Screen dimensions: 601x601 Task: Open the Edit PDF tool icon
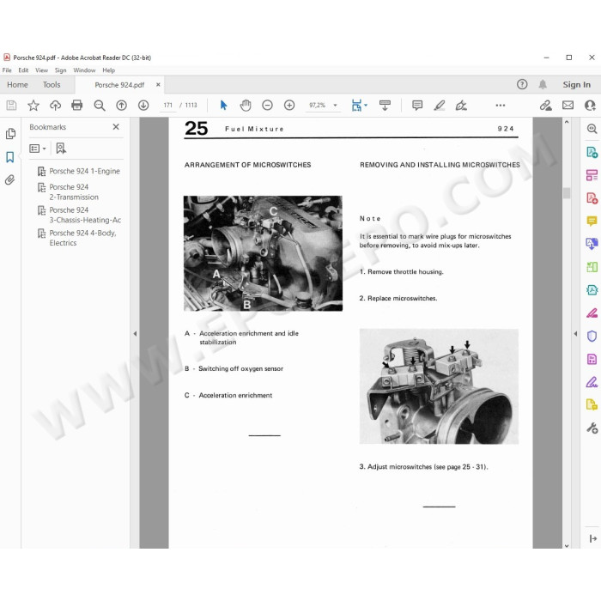[592, 175]
